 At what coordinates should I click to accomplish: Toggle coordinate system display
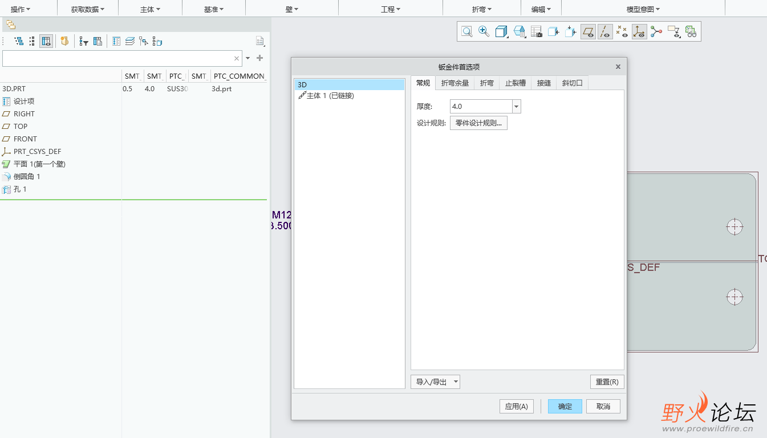pyautogui.click(x=639, y=32)
